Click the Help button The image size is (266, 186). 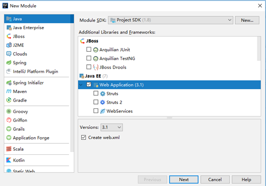[246, 180]
